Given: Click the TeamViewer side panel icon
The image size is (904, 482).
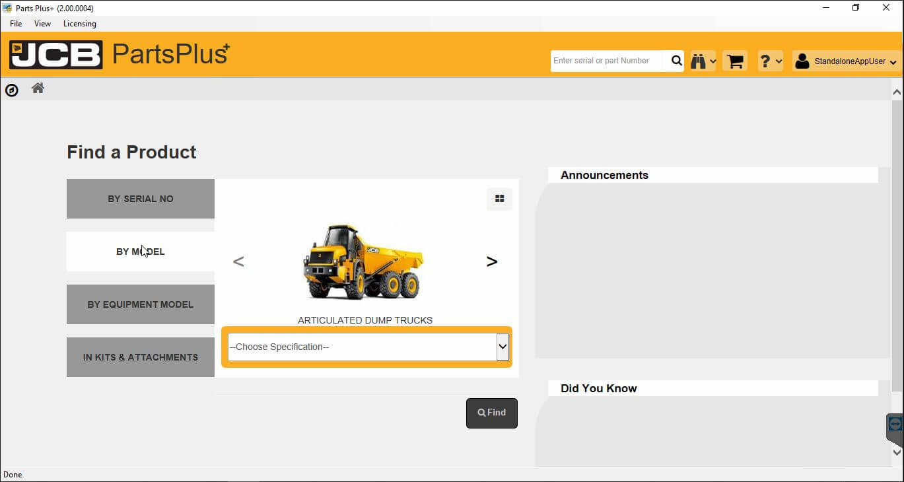Looking at the screenshot, I should (x=895, y=425).
